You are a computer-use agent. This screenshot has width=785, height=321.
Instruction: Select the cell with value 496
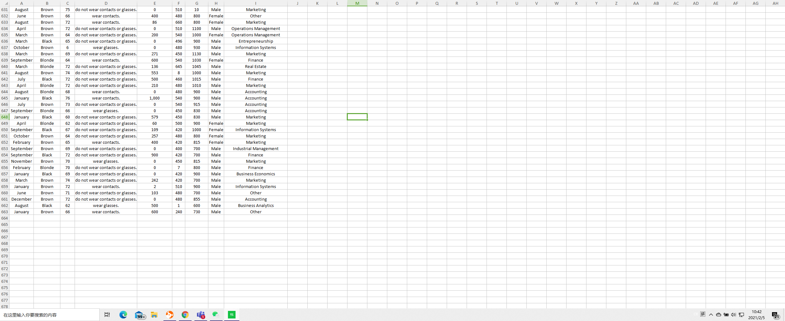(179, 41)
